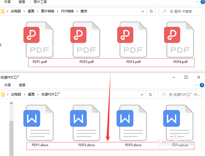Click the PDF2.docx file name
Viewport: 205px width, 156px height.
click(x=87, y=145)
